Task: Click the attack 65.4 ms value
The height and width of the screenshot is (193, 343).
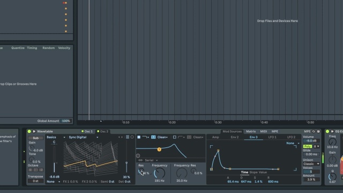Action: (x=233, y=182)
